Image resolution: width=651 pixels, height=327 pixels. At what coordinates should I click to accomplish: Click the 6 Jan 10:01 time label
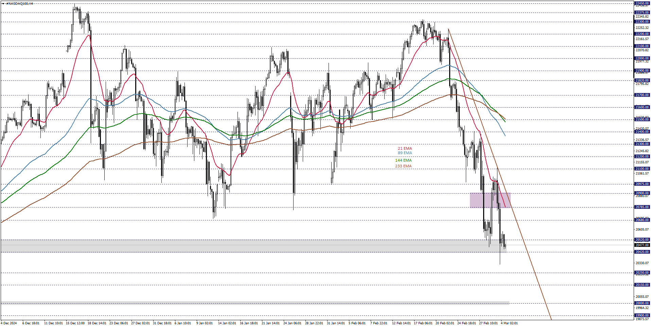pos(183,323)
